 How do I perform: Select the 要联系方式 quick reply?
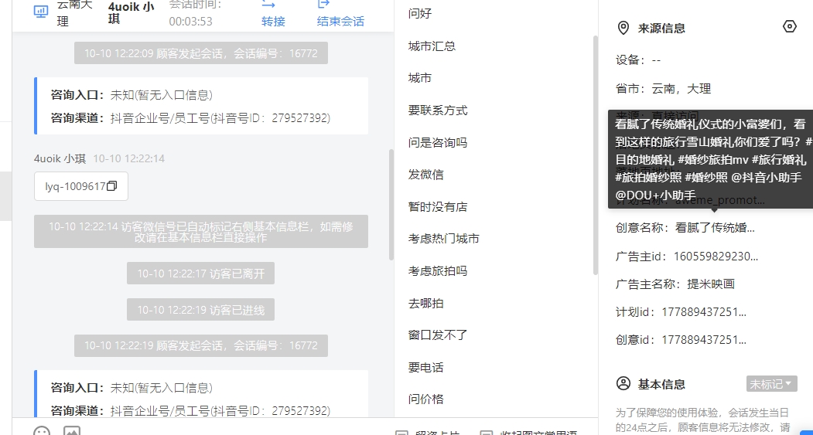pos(438,110)
